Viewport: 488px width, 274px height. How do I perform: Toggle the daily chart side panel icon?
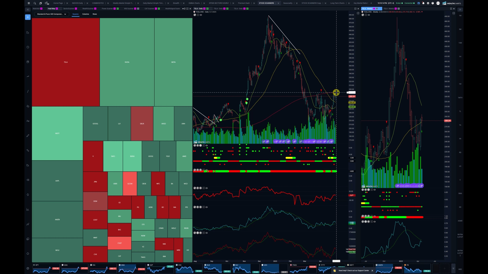[358, 13]
